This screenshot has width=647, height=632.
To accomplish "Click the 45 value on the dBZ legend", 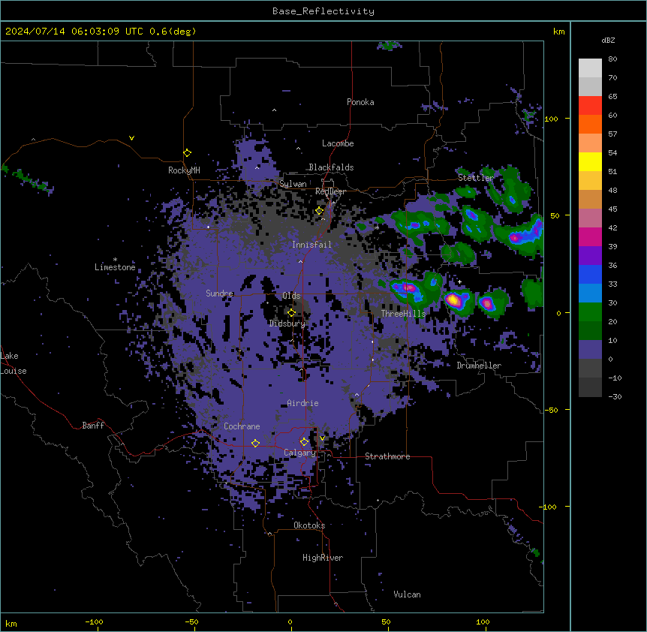I will [x=612, y=209].
